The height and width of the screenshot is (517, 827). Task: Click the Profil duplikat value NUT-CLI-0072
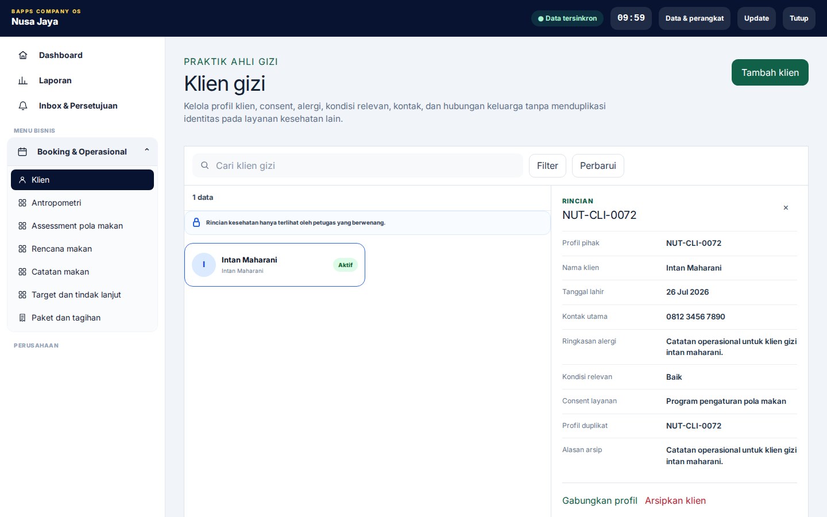(x=694, y=426)
